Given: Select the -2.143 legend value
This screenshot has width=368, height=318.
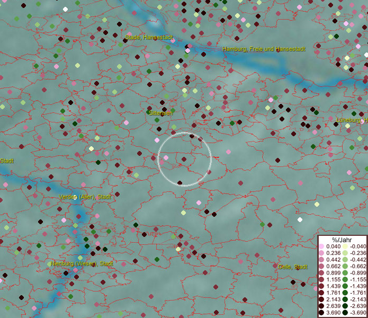Looking at the screenshot, I should (358, 299).
